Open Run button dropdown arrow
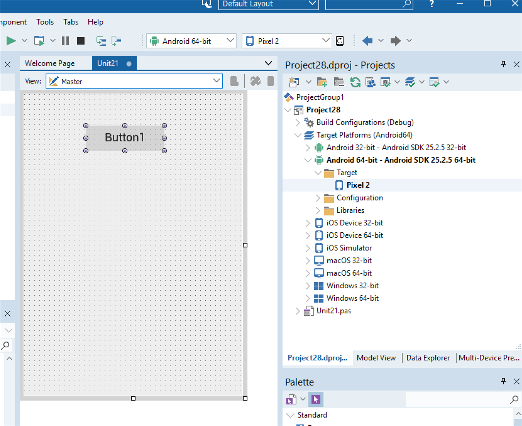The height and width of the screenshot is (426, 522). [x=24, y=41]
